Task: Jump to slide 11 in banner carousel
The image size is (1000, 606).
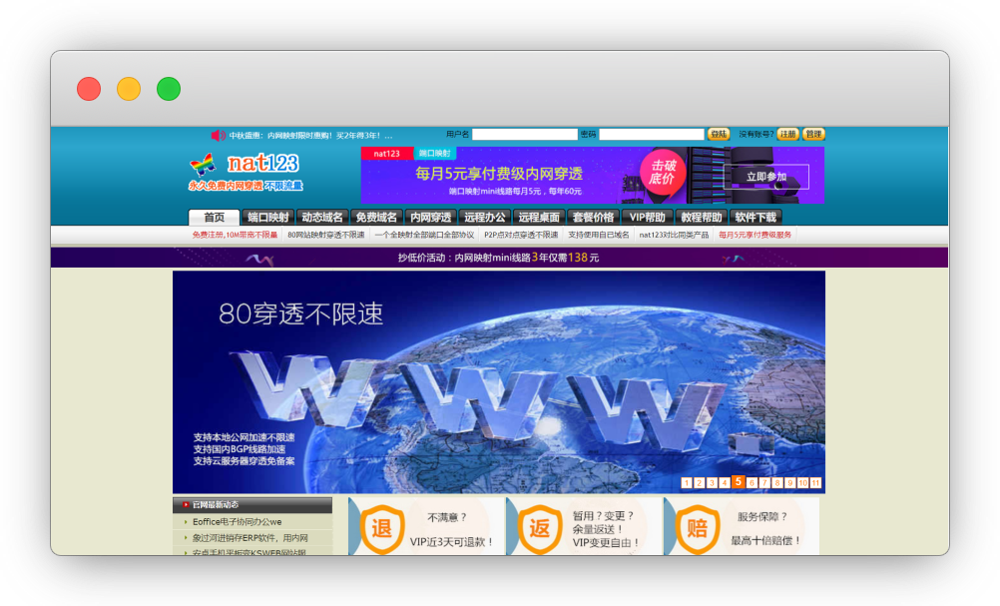Action: [x=815, y=483]
